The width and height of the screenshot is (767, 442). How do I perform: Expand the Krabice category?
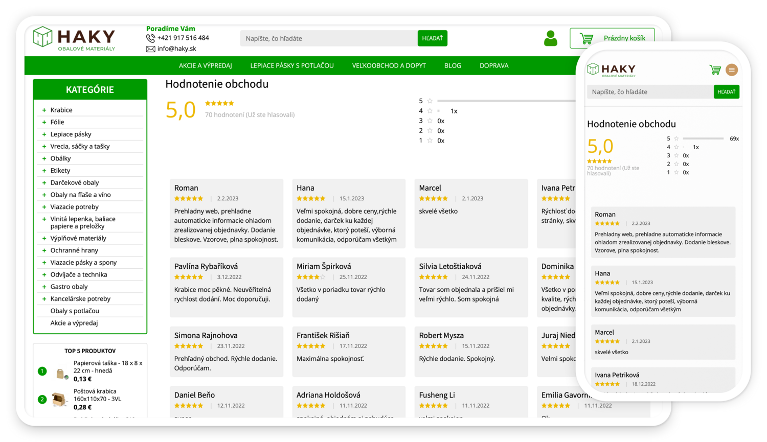[x=44, y=110]
